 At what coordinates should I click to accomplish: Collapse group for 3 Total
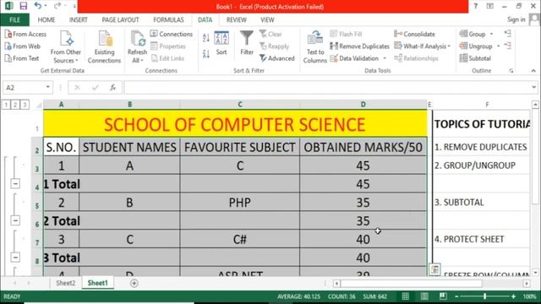point(15,258)
